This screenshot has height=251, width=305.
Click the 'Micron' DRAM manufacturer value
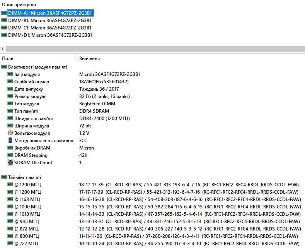(87, 148)
